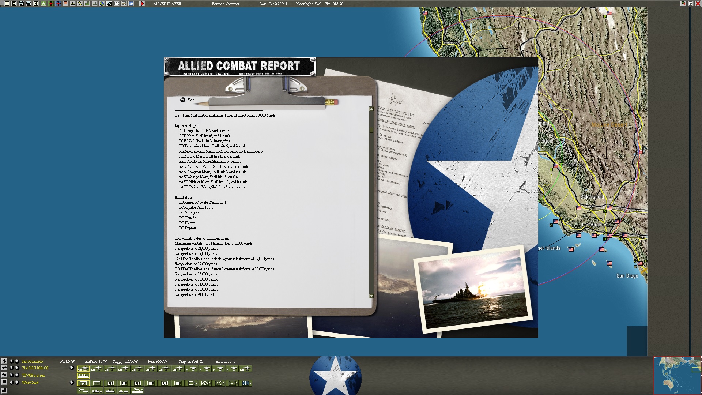Select the RE recon air unit icon
This screenshot has height=395, width=702.
tap(83, 369)
